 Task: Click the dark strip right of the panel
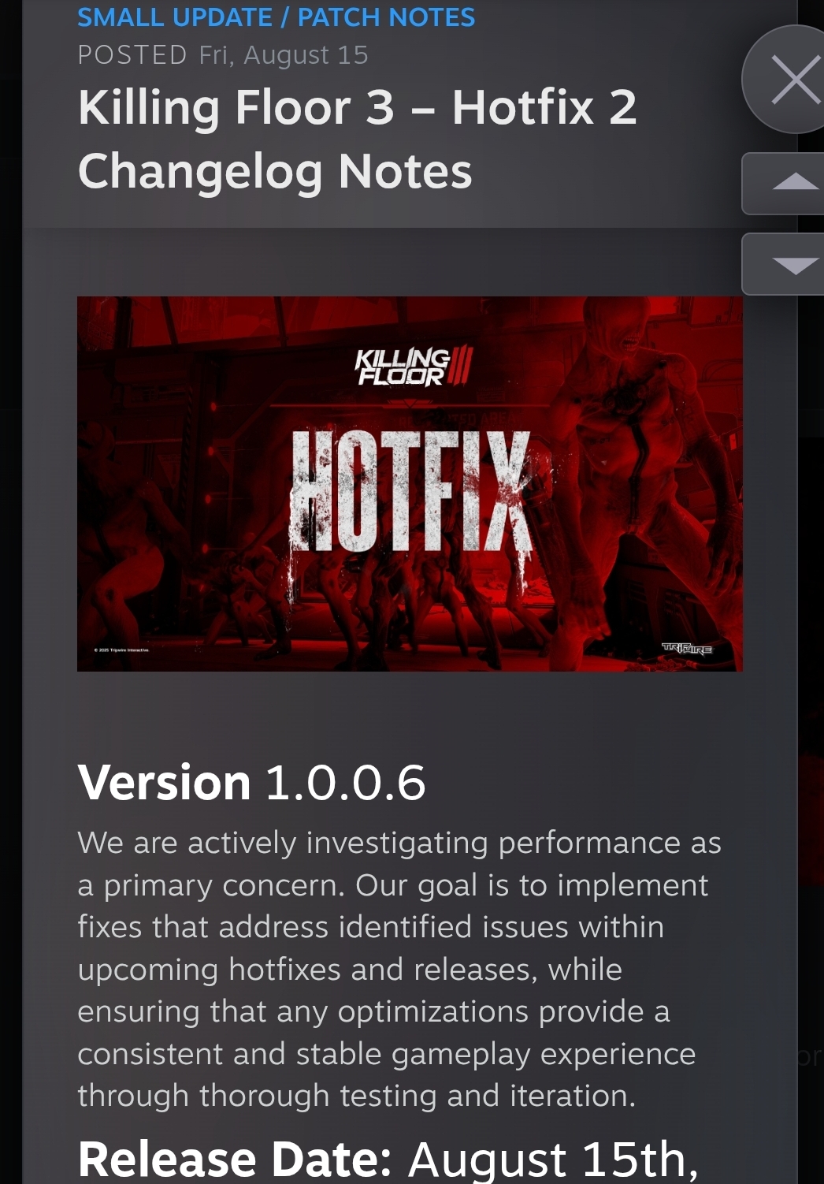(811, 709)
